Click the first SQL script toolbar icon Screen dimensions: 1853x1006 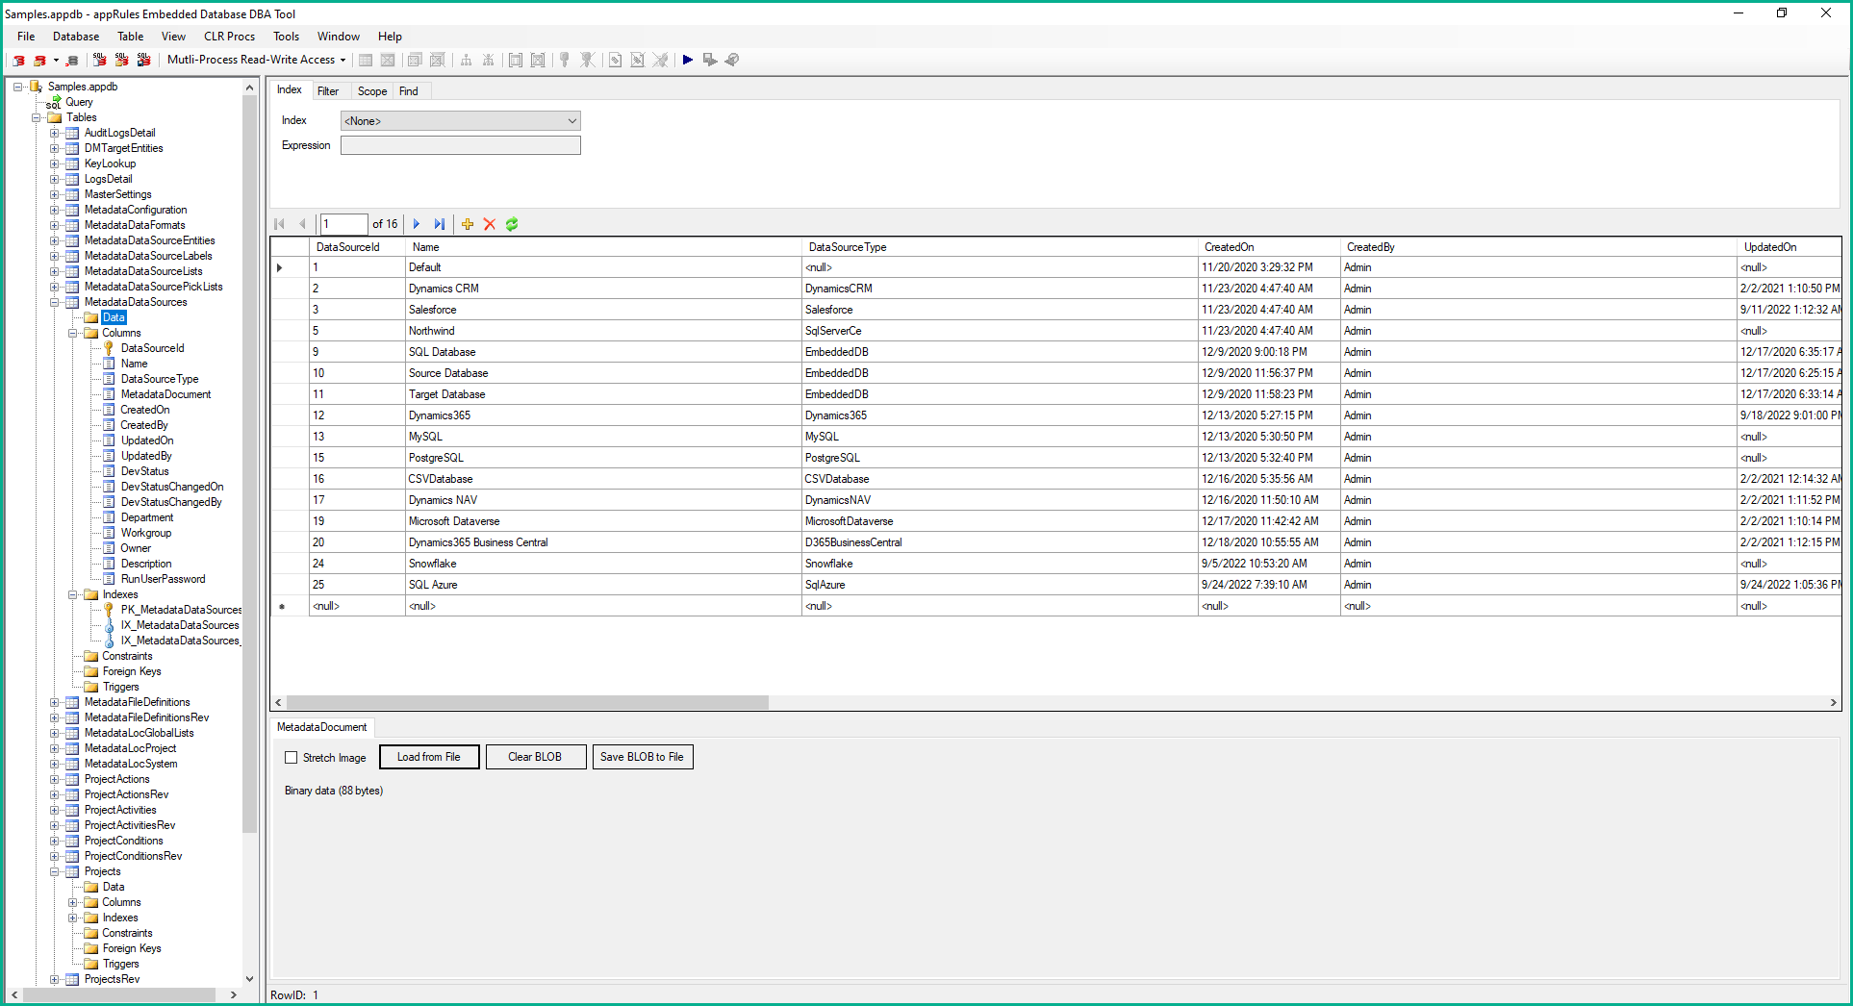(99, 60)
